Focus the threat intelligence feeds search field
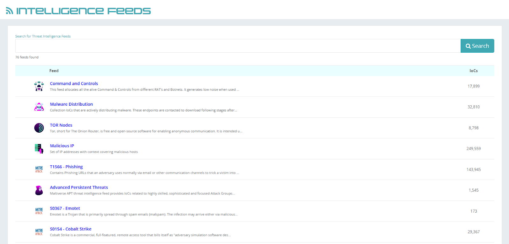Viewport: 509px width, 244px height. pyautogui.click(x=238, y=46)
